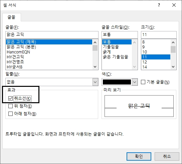Select font size 8
This screenshot has width=182, height=164.
(156, 42)
